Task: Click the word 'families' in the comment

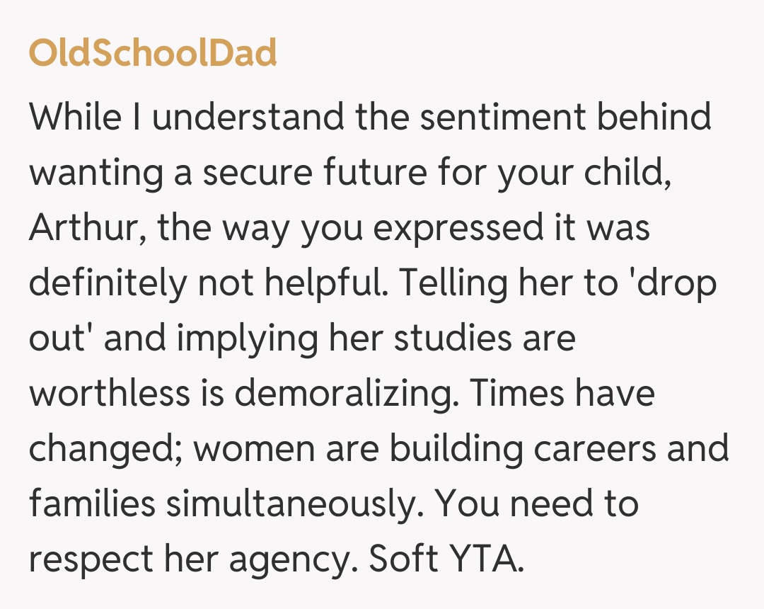Action: pos(92,505)
